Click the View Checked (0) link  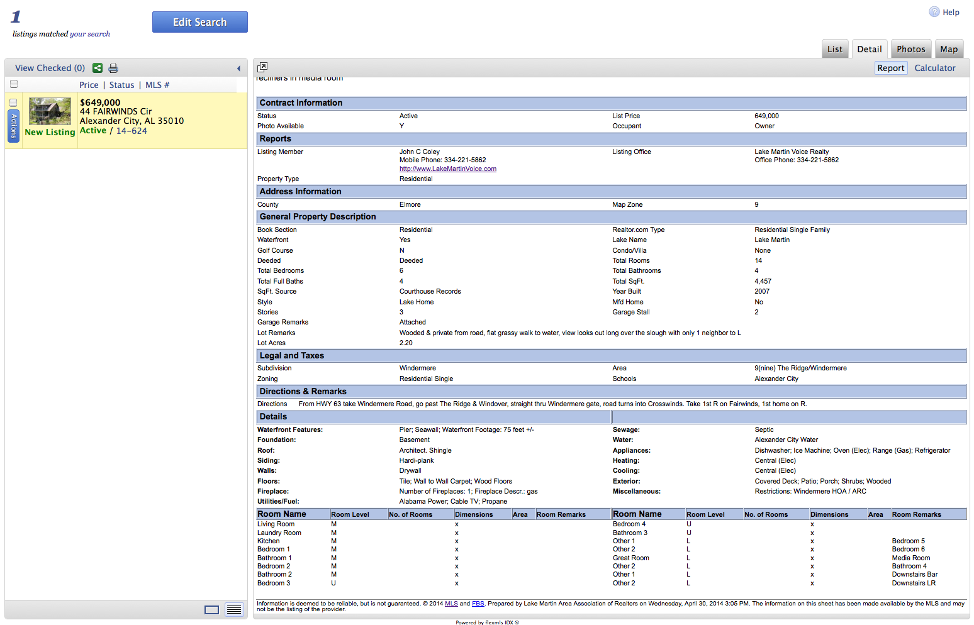(x=50, y=68)
